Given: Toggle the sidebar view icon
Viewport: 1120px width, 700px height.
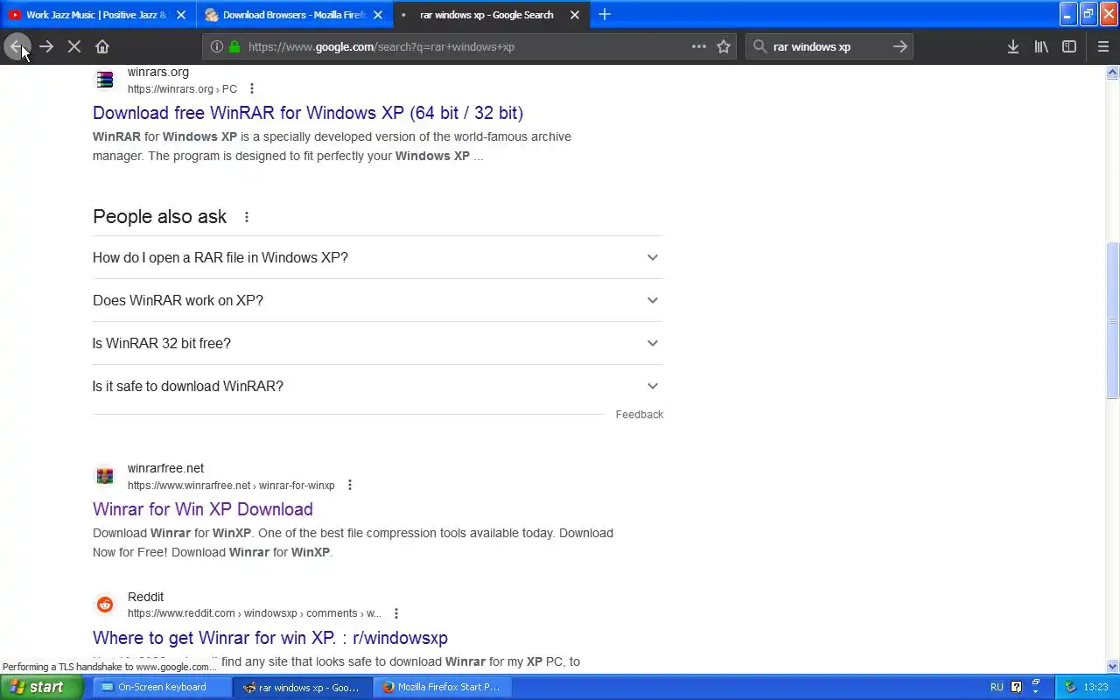Looking at the screenshot, I should 1069,46.
